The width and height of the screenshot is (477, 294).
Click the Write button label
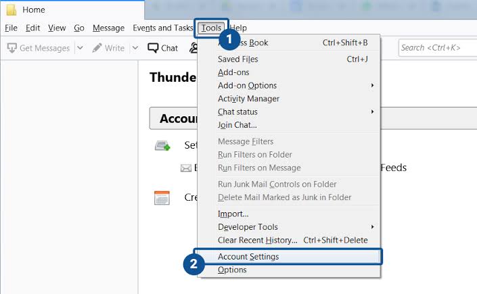tap(115, 48)
